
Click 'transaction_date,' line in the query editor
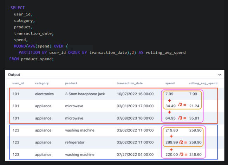pos(34,33)
